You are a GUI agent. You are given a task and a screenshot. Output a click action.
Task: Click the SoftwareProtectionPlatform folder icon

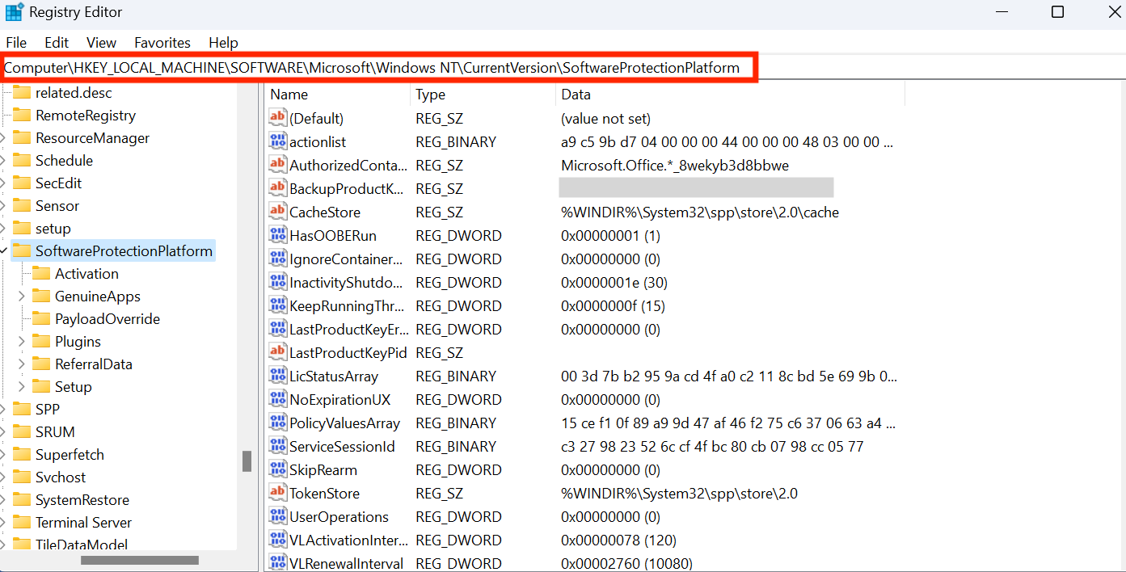point(22,250)
